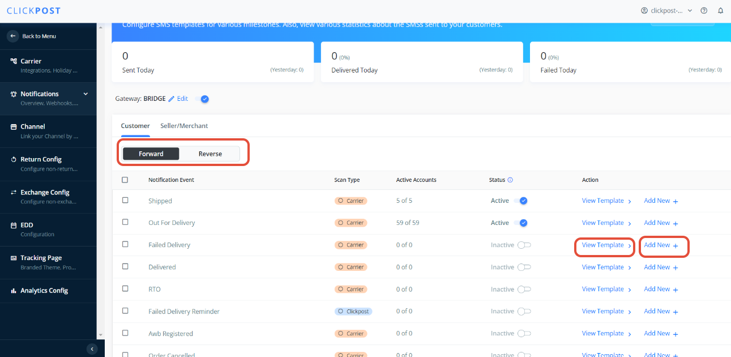The height and width of the screenshot is (357, 731).
Task: View Template for Out For Delivery
Action: (606, 223)
